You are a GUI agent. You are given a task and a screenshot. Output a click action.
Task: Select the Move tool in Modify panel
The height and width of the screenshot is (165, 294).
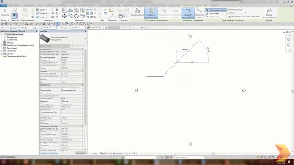tap(64, 16)
